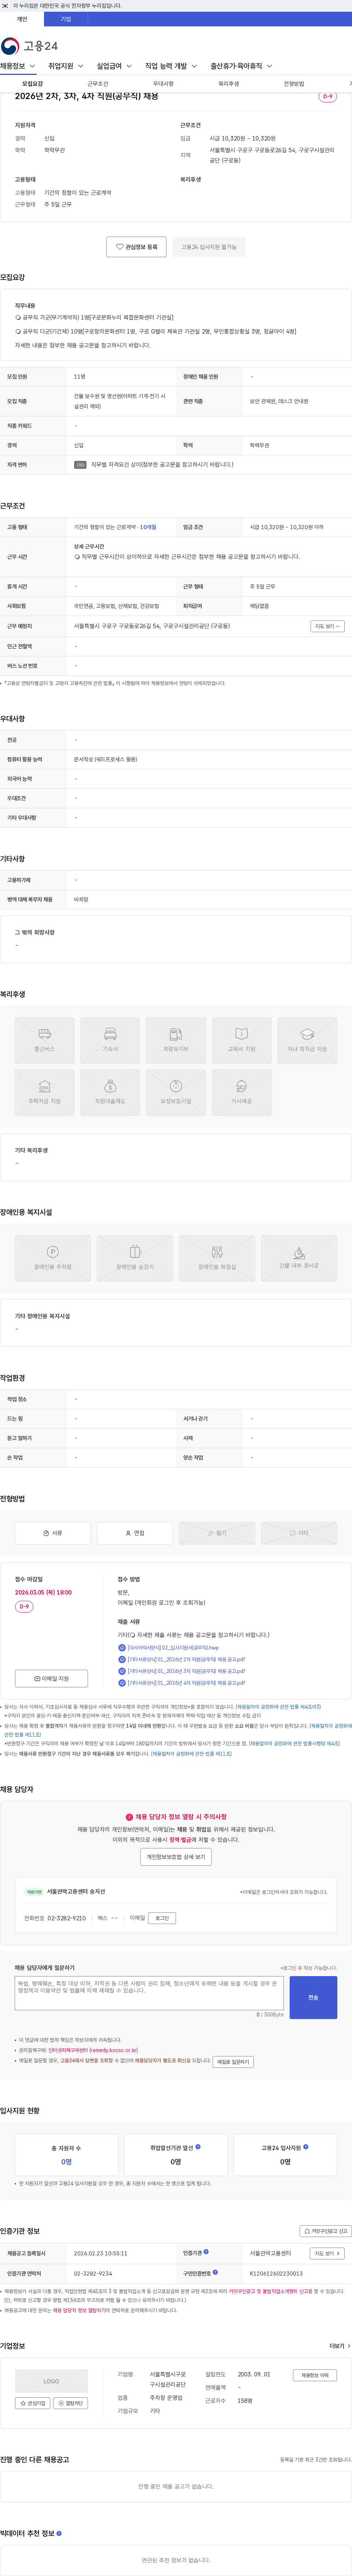The image size is (352, 2576).
Task: Open the 출산휴가·육아휴직 menu dropdown
Action: click(x=241, y=66)
